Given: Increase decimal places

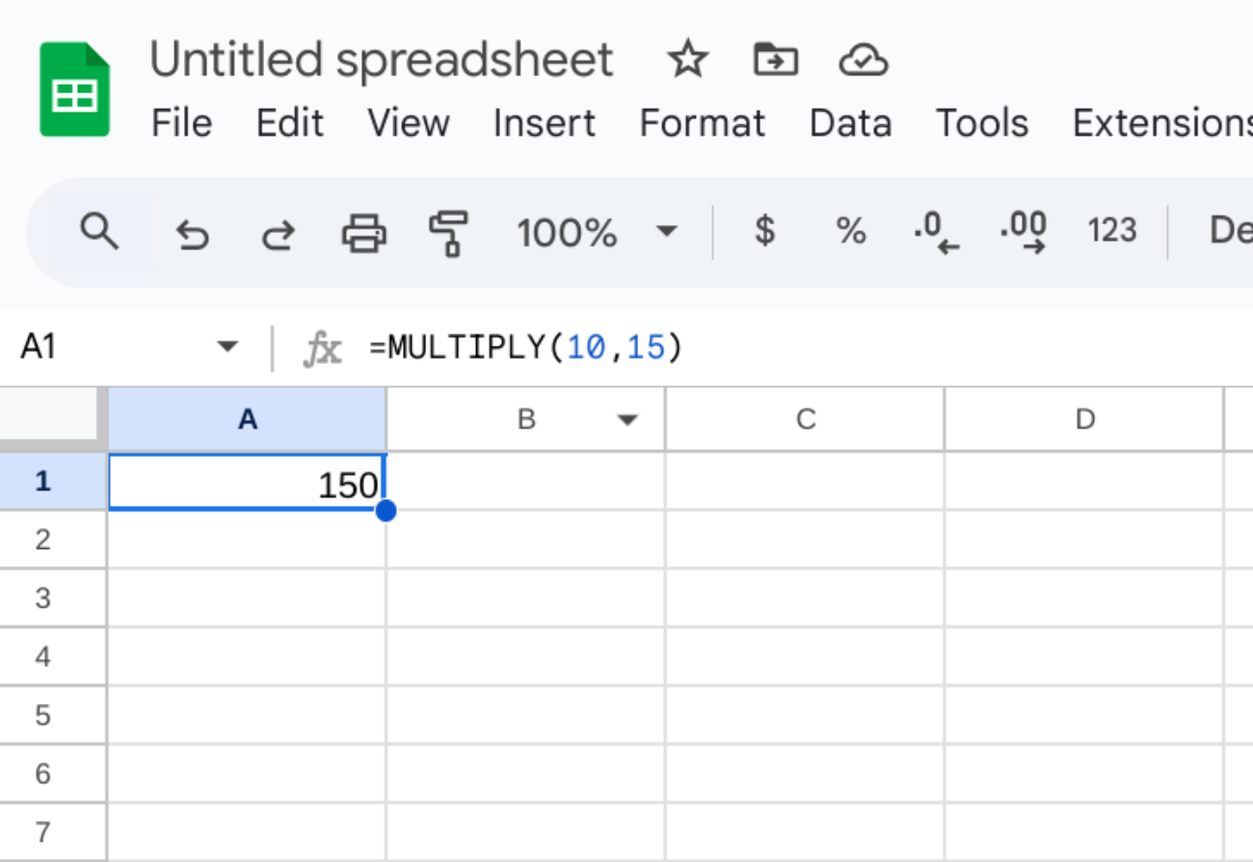Looking at the screenshot, I should [1021, 231].
